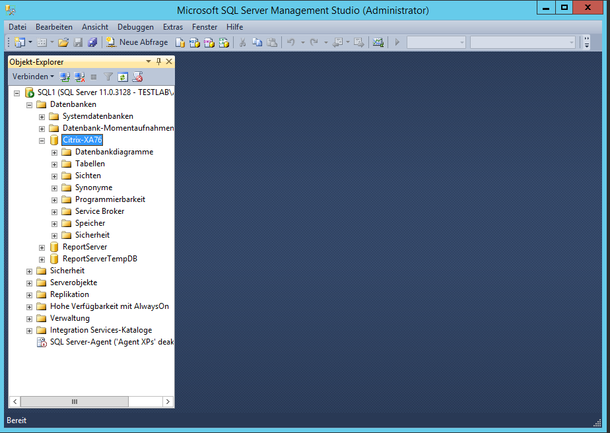
Task: Click the horizontal scrollbar right arrow
Action: point(168,401)
